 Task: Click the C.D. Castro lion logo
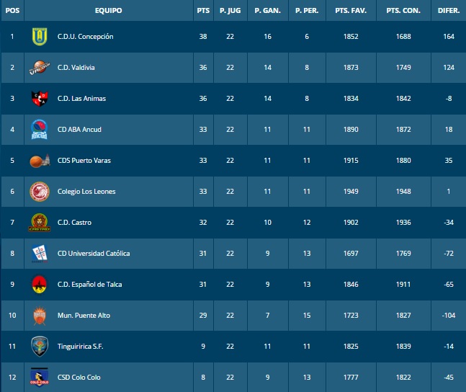coord(39,223)
